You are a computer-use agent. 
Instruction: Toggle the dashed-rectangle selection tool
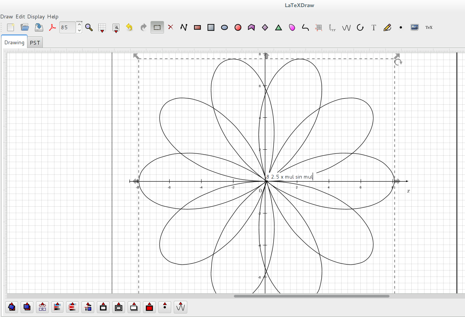tap(157, 27)
